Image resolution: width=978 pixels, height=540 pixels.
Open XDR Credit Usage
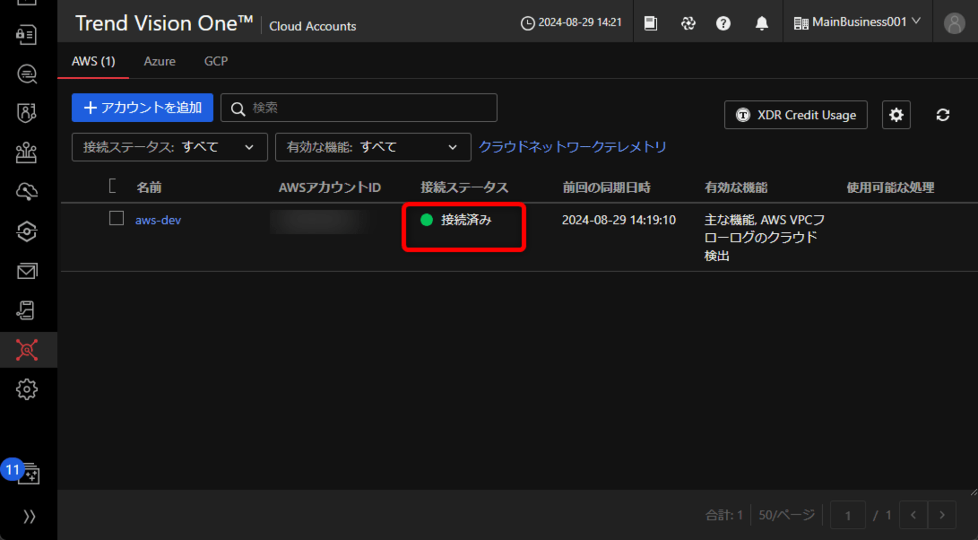pyautogui.click(x=796, y=115)
